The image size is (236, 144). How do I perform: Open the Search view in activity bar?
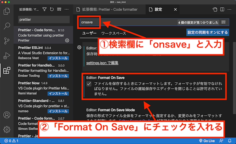(x=7, y=26)
